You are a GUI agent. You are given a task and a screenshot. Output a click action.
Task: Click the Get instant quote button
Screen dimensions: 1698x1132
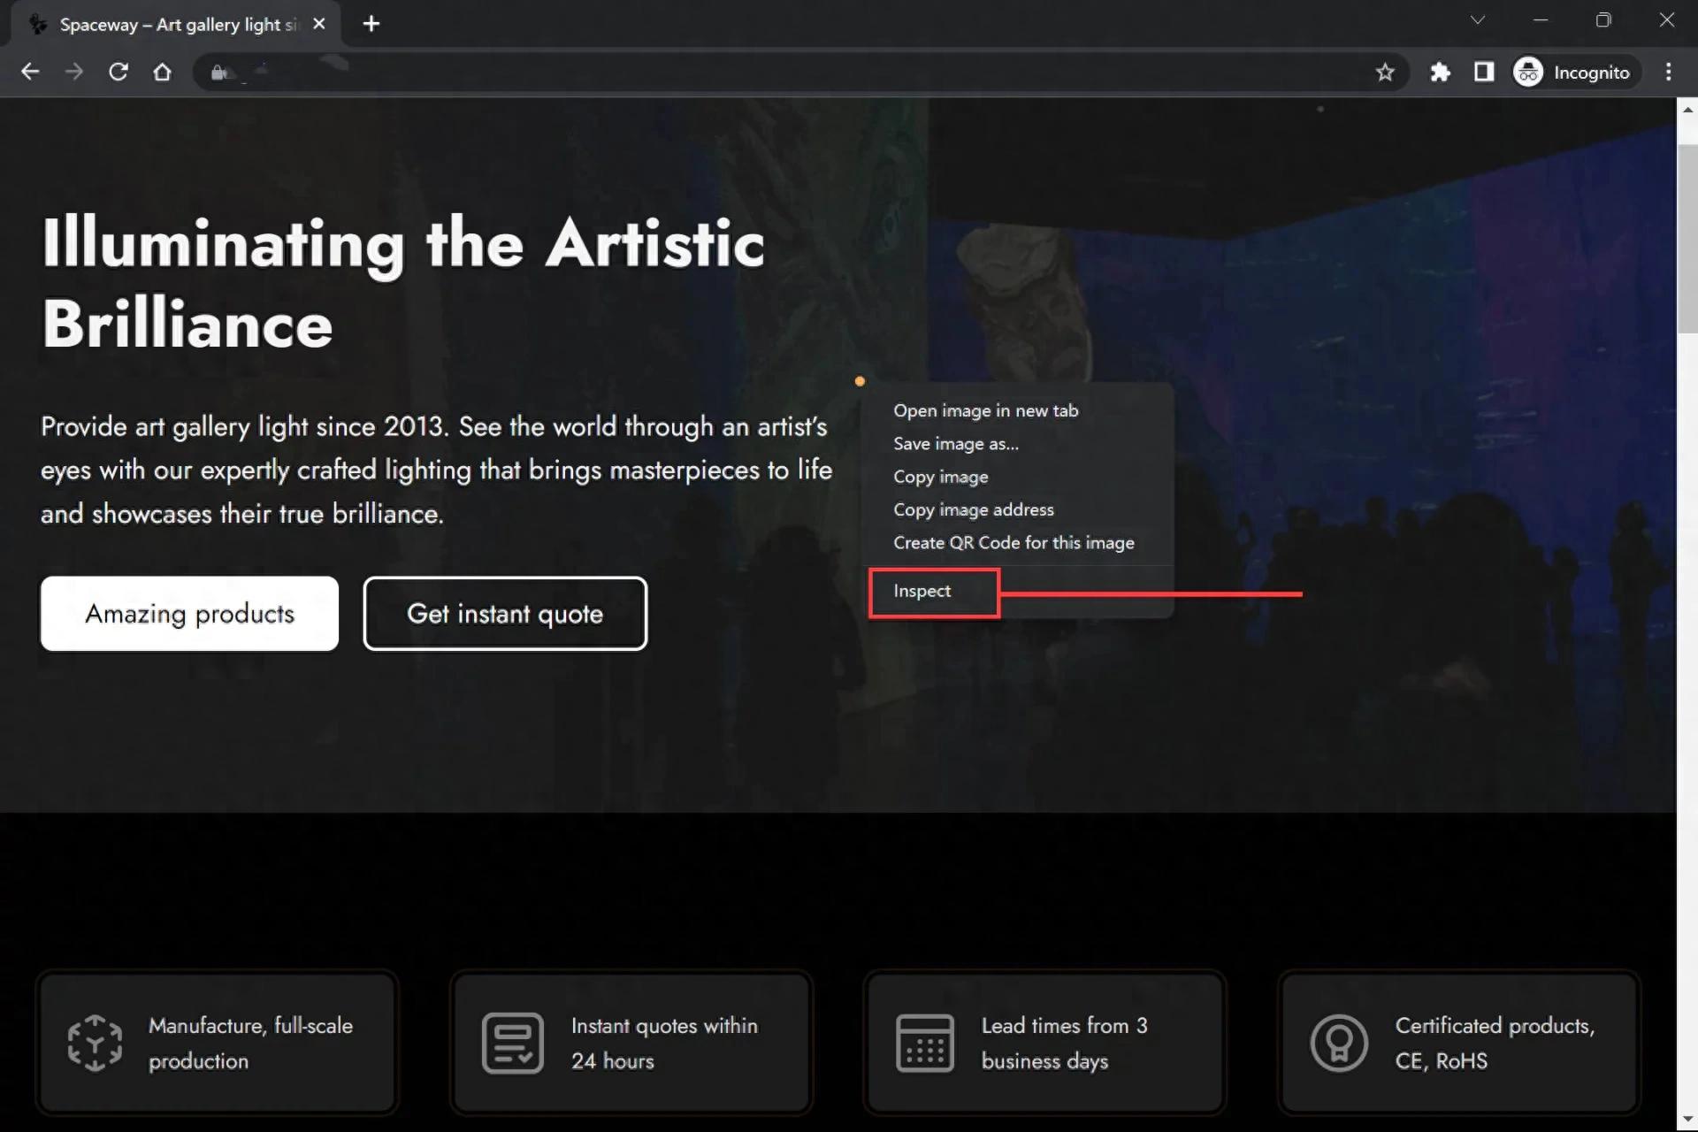point(505,614)
